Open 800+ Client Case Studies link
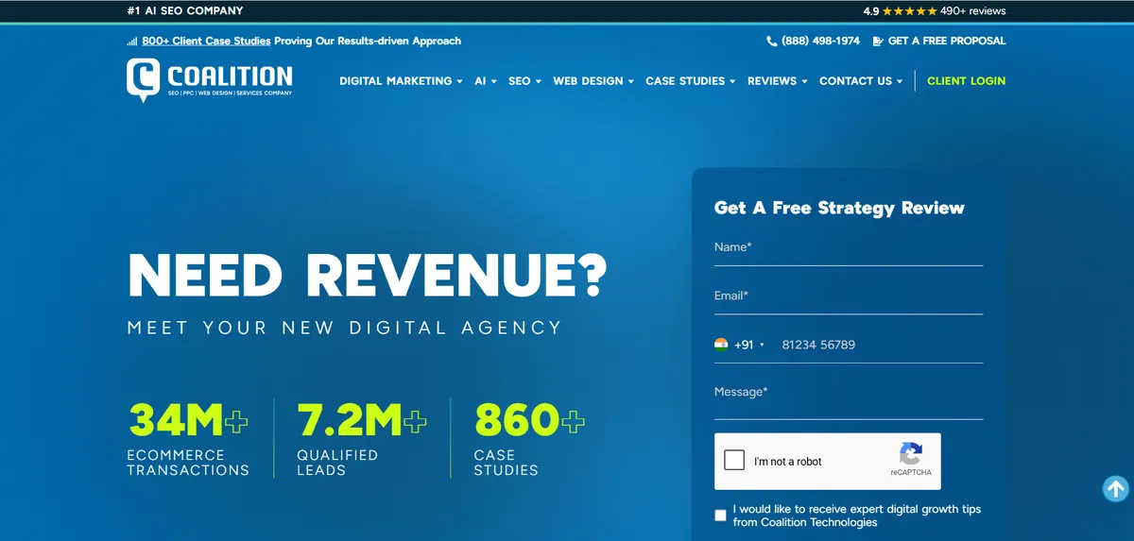This screenshot has height=541, width=1134. tap(206, 42)
